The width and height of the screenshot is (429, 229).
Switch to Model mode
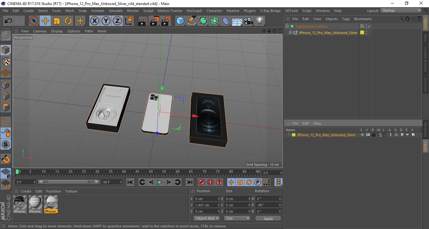coord(6,50)
